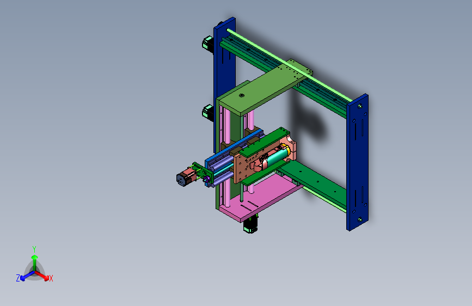Pick the stepper motor beneath the pink base plate
Image resolution: width=472 pixels, height=306 pixels.
(x=250, y=225)
